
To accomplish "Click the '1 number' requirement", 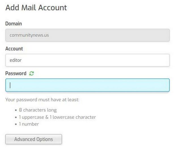I will (29, 124).
